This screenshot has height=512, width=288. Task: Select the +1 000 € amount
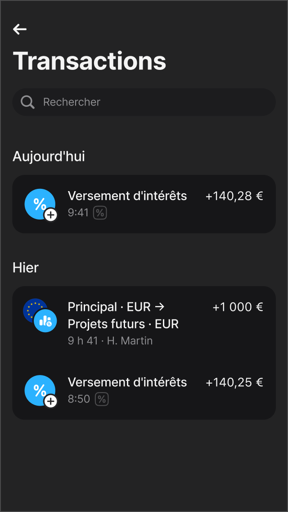tap(238, 306)
